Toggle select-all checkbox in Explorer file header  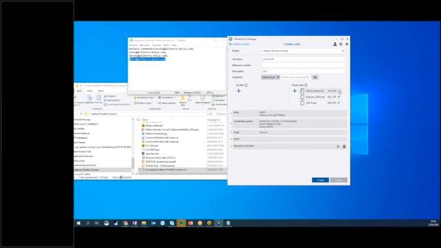pyautogui.click(x=139, y=120)
